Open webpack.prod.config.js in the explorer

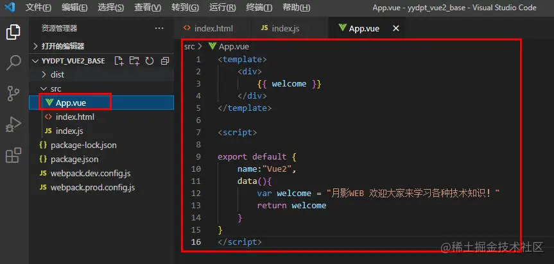point(101,187)
